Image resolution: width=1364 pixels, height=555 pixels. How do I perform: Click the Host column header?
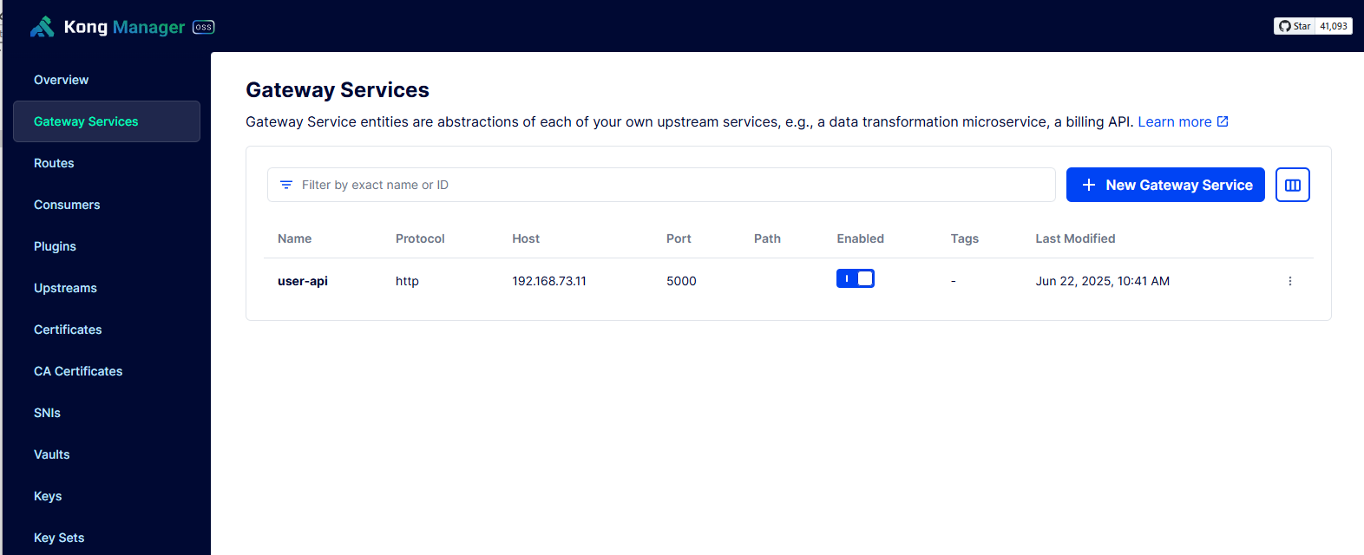[526, 238]
